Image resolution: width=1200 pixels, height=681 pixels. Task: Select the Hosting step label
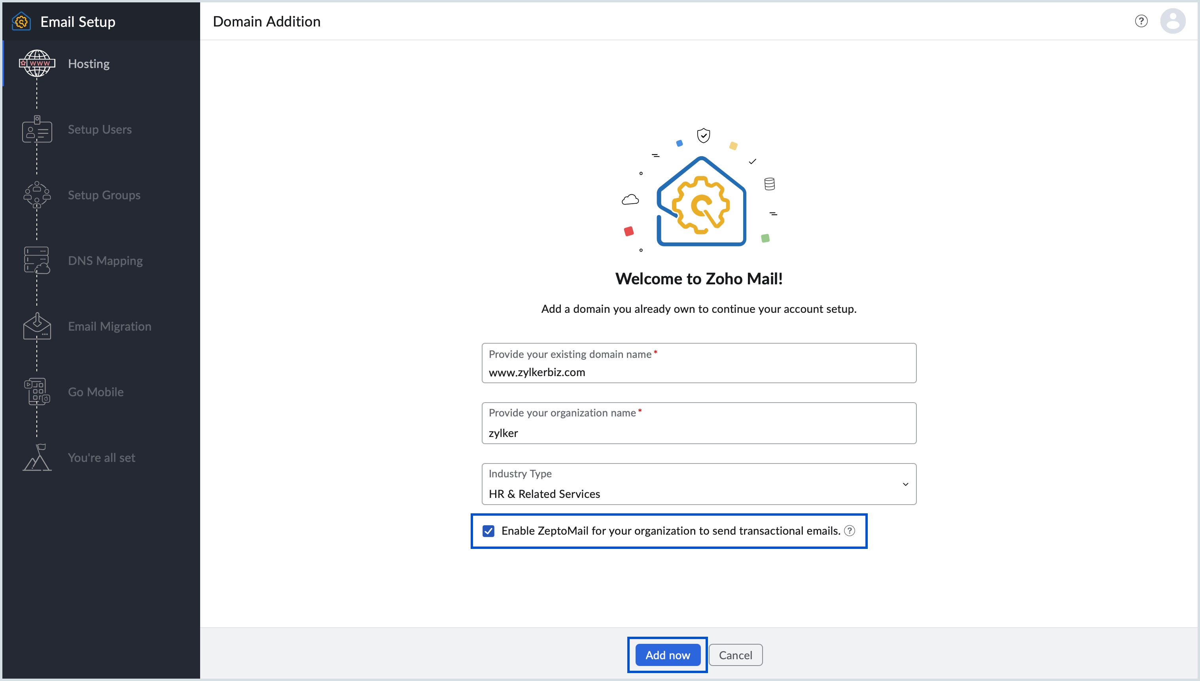(89, 64)
